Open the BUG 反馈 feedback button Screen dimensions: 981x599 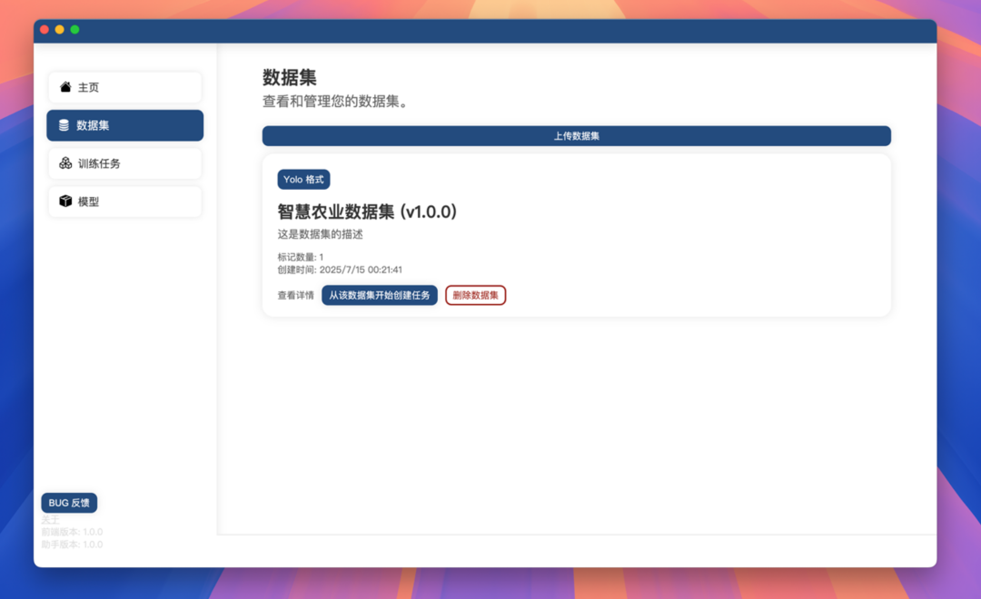point(68,502)
